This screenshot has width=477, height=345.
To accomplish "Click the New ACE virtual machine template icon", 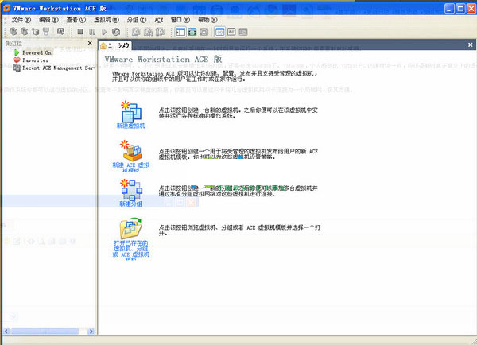I will (131, 151).
